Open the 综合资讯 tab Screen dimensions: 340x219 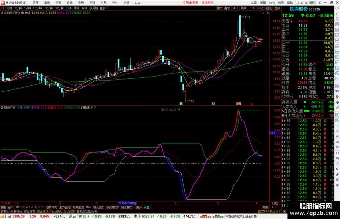[43, 211]
